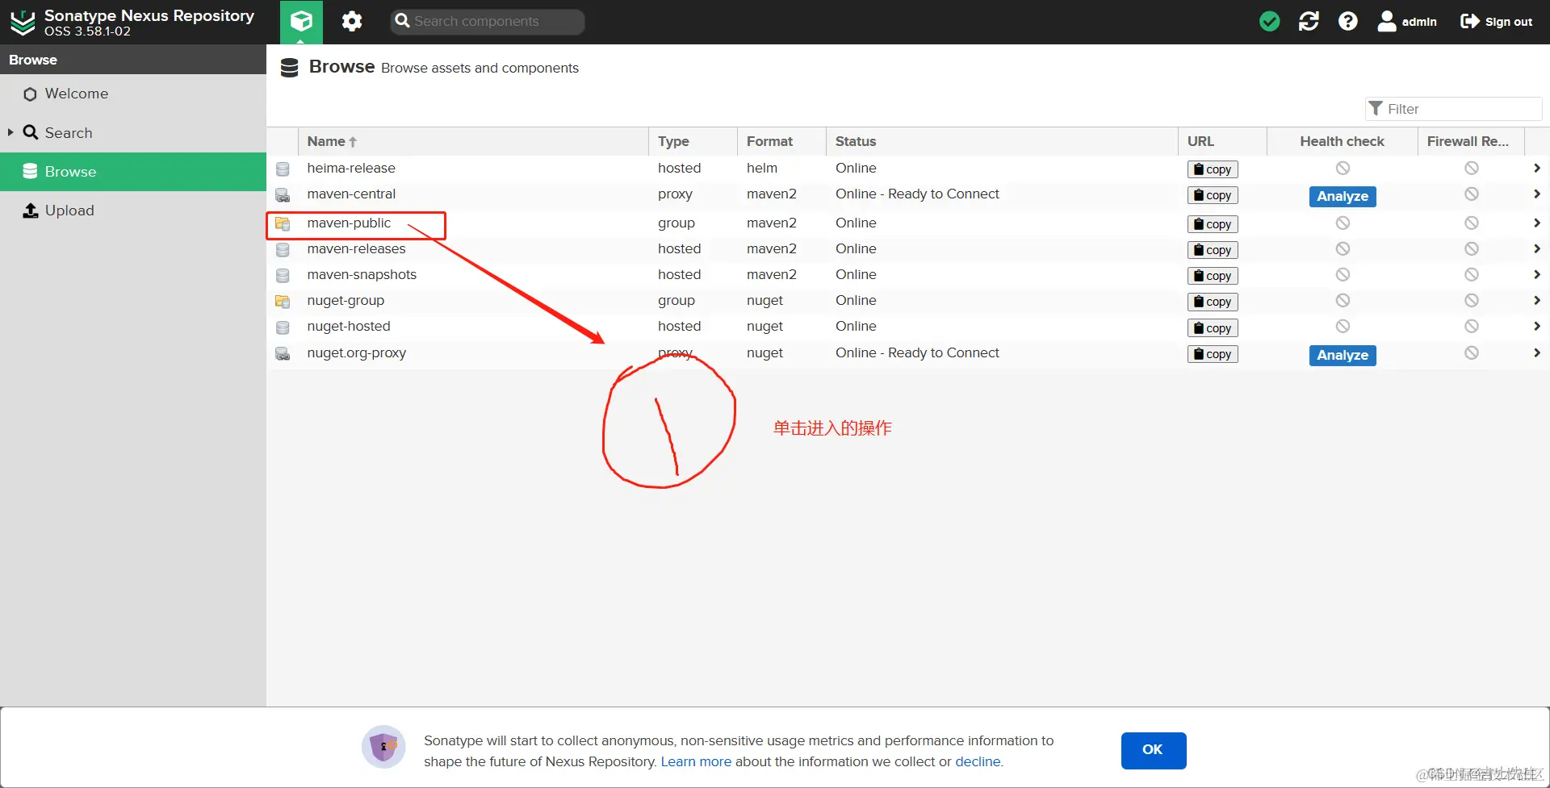
Task: Click heima-release health check disabled icon
Action: point(1343,168)
